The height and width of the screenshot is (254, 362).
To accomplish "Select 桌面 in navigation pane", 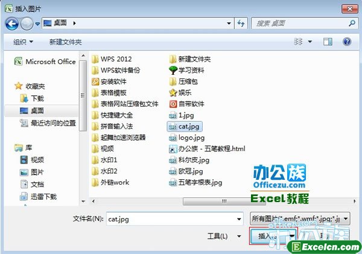I will pyautogui.click(x=32, y=110).
